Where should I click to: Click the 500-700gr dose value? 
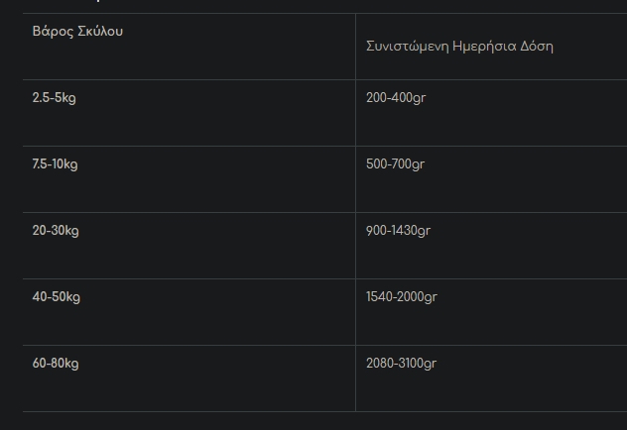(395, 164)
